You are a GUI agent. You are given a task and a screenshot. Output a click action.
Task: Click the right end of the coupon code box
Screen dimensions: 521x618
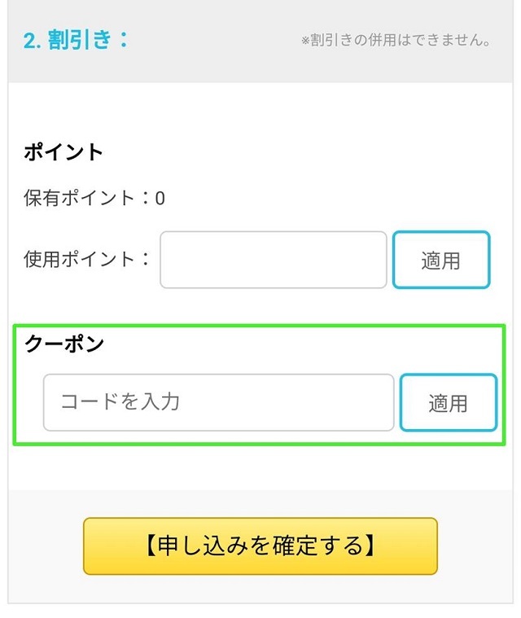point(383,402)
